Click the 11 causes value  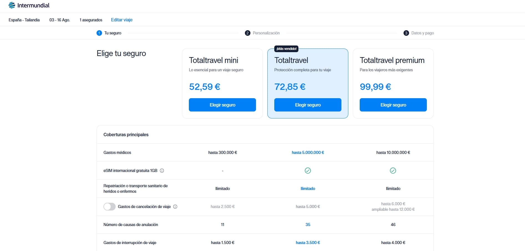click(223, 225)
